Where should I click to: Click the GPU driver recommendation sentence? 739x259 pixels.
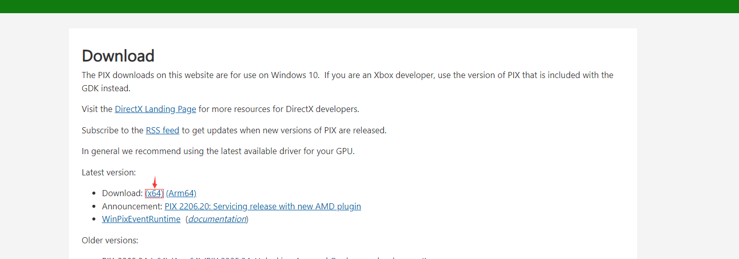click(x=218, y=151)
